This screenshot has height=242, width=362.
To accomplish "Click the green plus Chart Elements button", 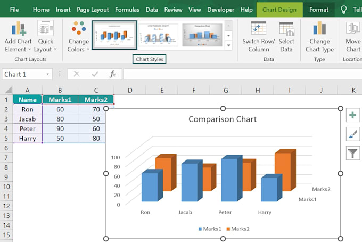I will coord(353,115).
